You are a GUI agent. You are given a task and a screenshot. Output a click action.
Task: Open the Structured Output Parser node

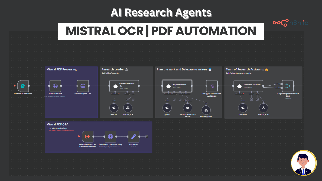[187, 108]
